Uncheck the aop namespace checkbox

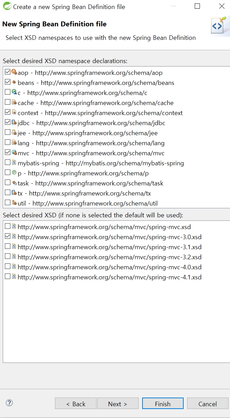pyautogui.click(x=8, y=72)
